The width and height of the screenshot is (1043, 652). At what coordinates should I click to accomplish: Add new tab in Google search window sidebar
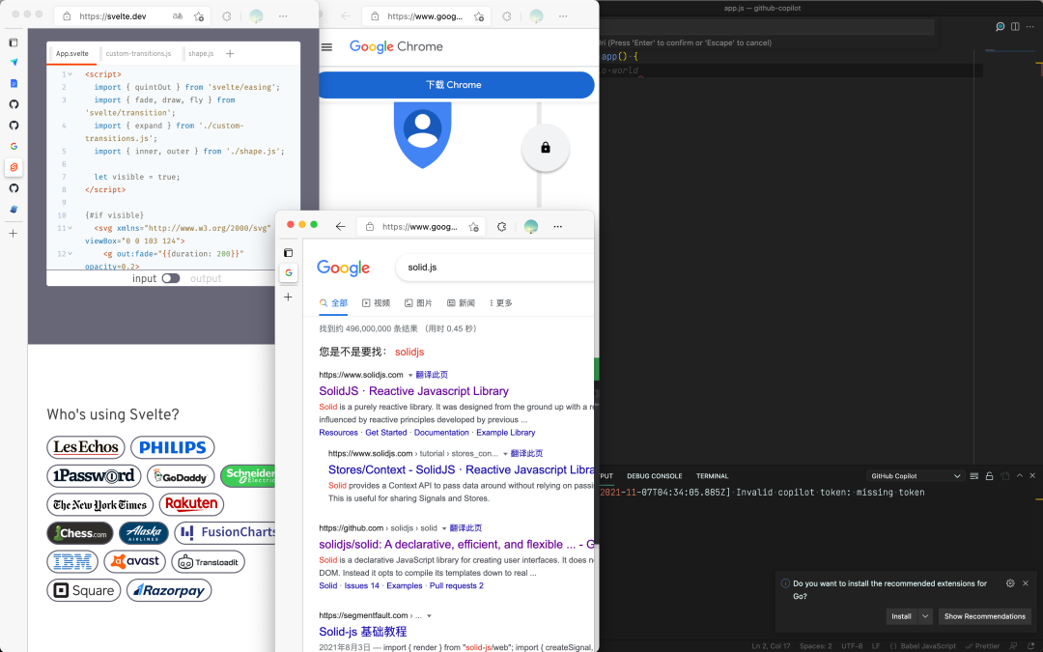(x=288, y=297)
